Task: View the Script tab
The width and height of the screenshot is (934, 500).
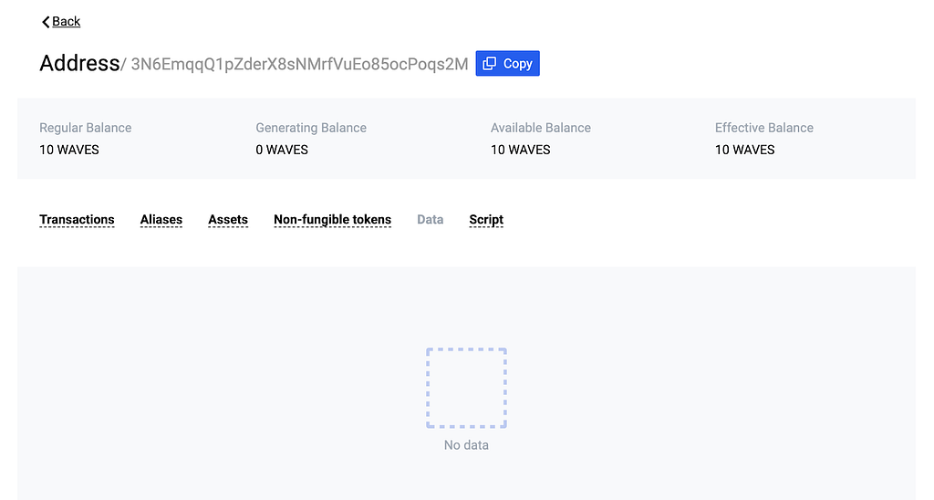Action: [486, 220]
